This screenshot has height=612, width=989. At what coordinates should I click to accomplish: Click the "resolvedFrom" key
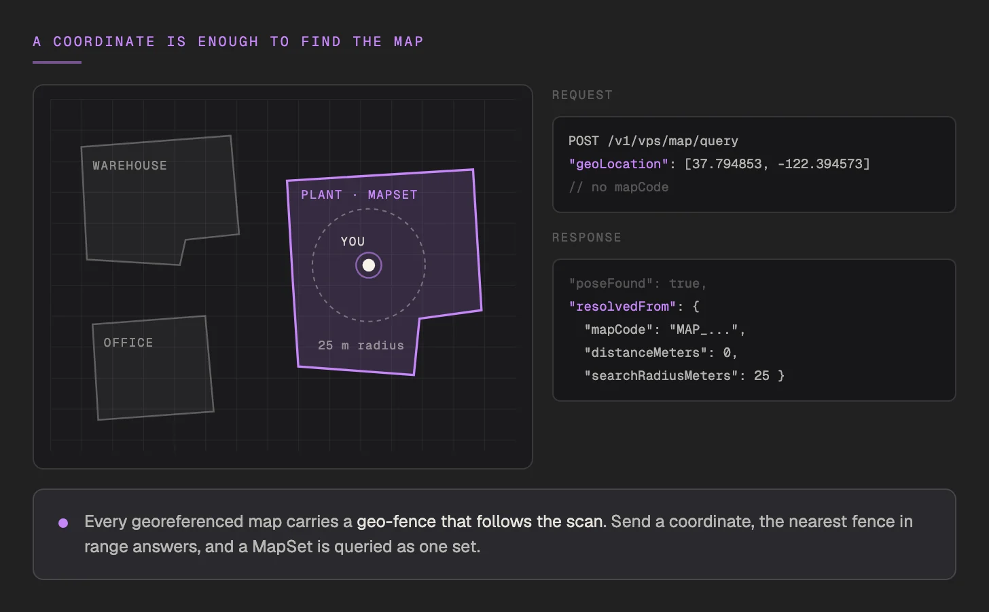click(623, 307)
